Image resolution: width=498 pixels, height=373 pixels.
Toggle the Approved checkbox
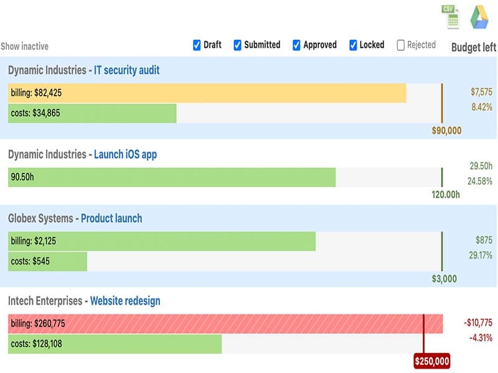click(x=296, y=45)
